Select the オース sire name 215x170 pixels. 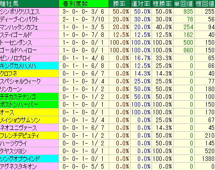(x=7, y=112)
